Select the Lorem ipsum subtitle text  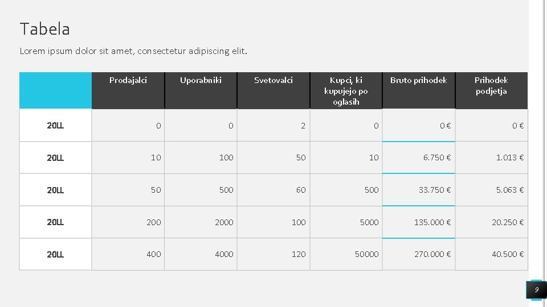134,51
